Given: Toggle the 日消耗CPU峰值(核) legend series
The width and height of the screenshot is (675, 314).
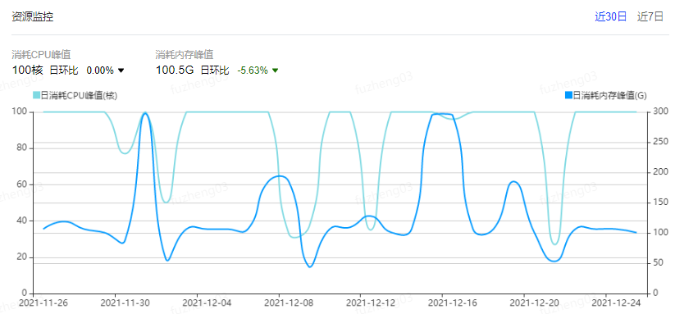Looking at the screenshot, I should [x=75, y=95].
